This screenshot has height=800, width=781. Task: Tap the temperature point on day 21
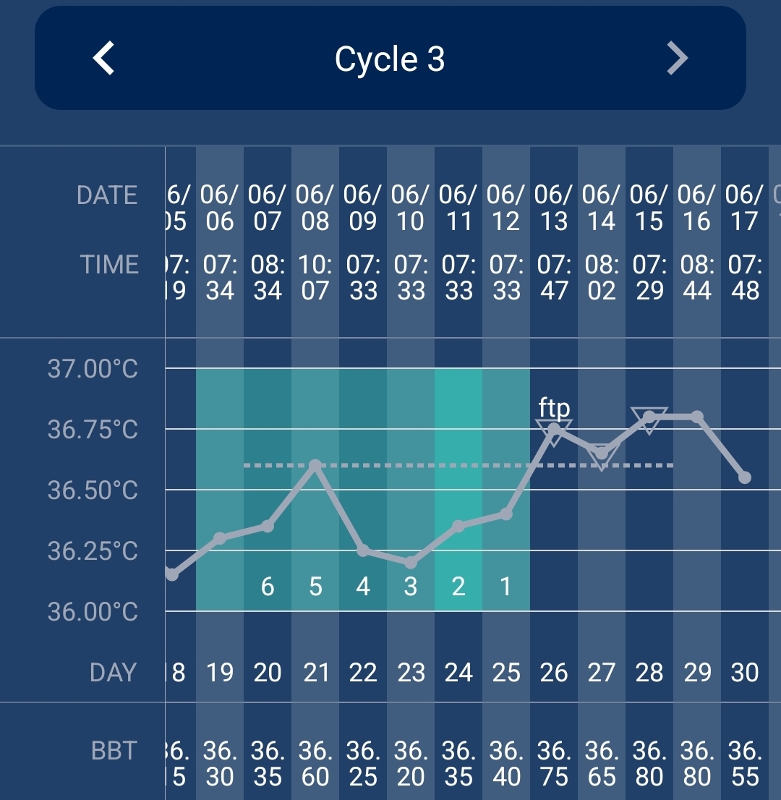coord(315,465)
